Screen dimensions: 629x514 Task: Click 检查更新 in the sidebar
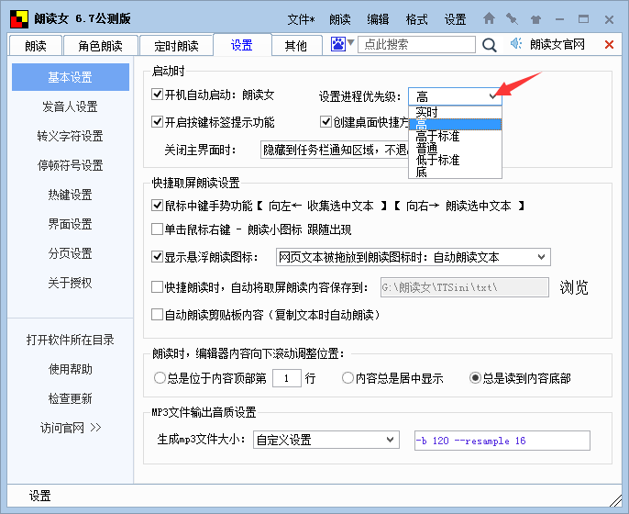[70, 399]
